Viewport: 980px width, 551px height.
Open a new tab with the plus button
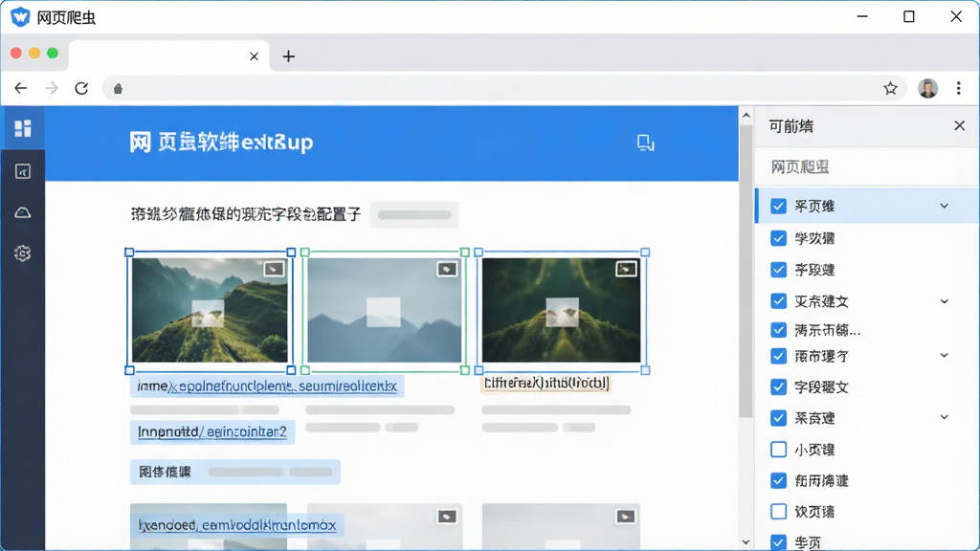click(x=288, y=56)
